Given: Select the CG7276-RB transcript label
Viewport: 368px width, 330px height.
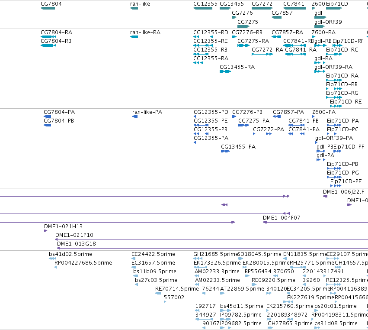Looking at the screenshot, I should (247, 32).
